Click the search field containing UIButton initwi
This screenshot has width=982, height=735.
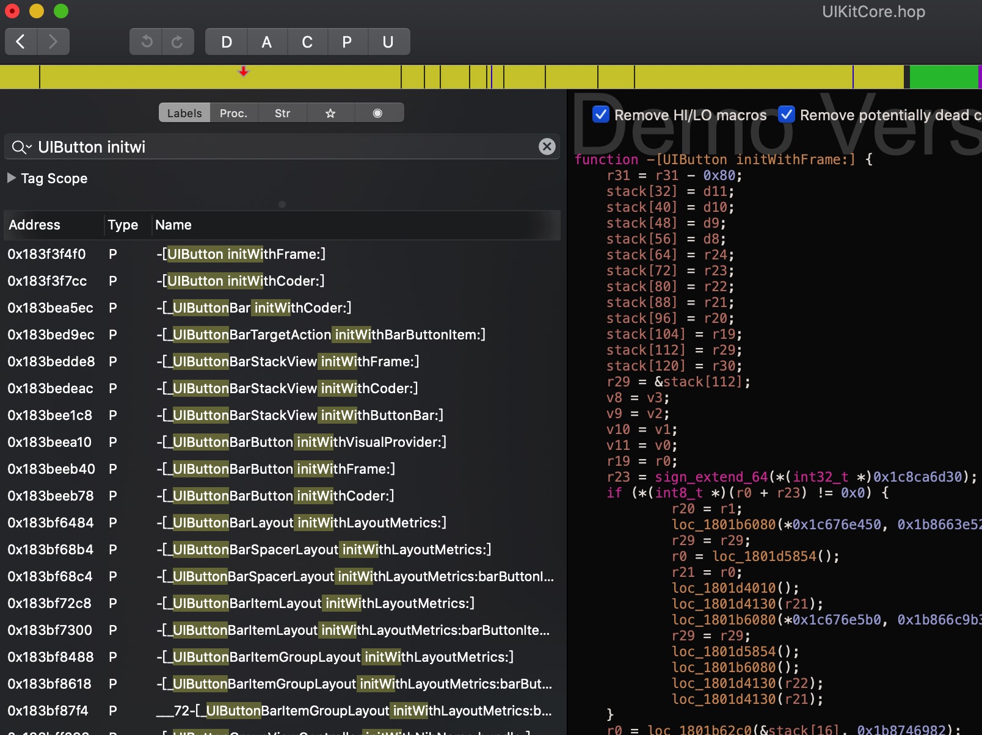pyautogui.click(x=281, y=147)
